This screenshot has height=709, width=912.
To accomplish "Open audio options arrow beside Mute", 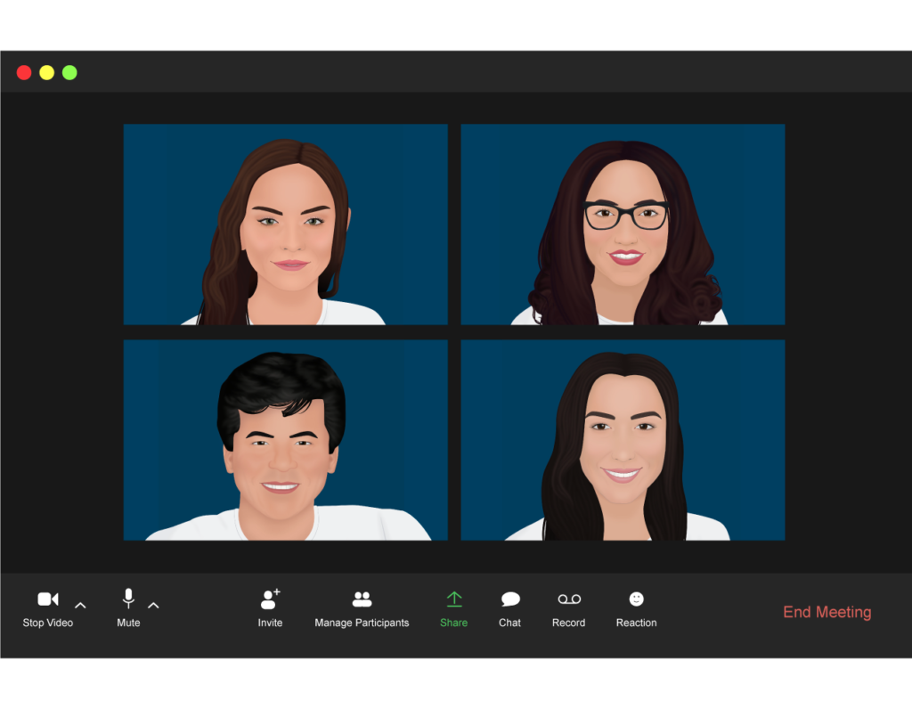I will [153, 606].
